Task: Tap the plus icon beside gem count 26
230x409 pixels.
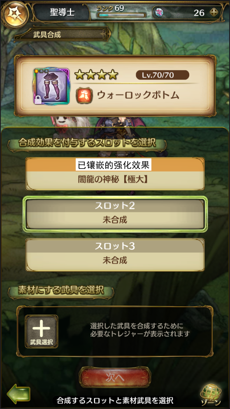Action: tap(214, 12)
